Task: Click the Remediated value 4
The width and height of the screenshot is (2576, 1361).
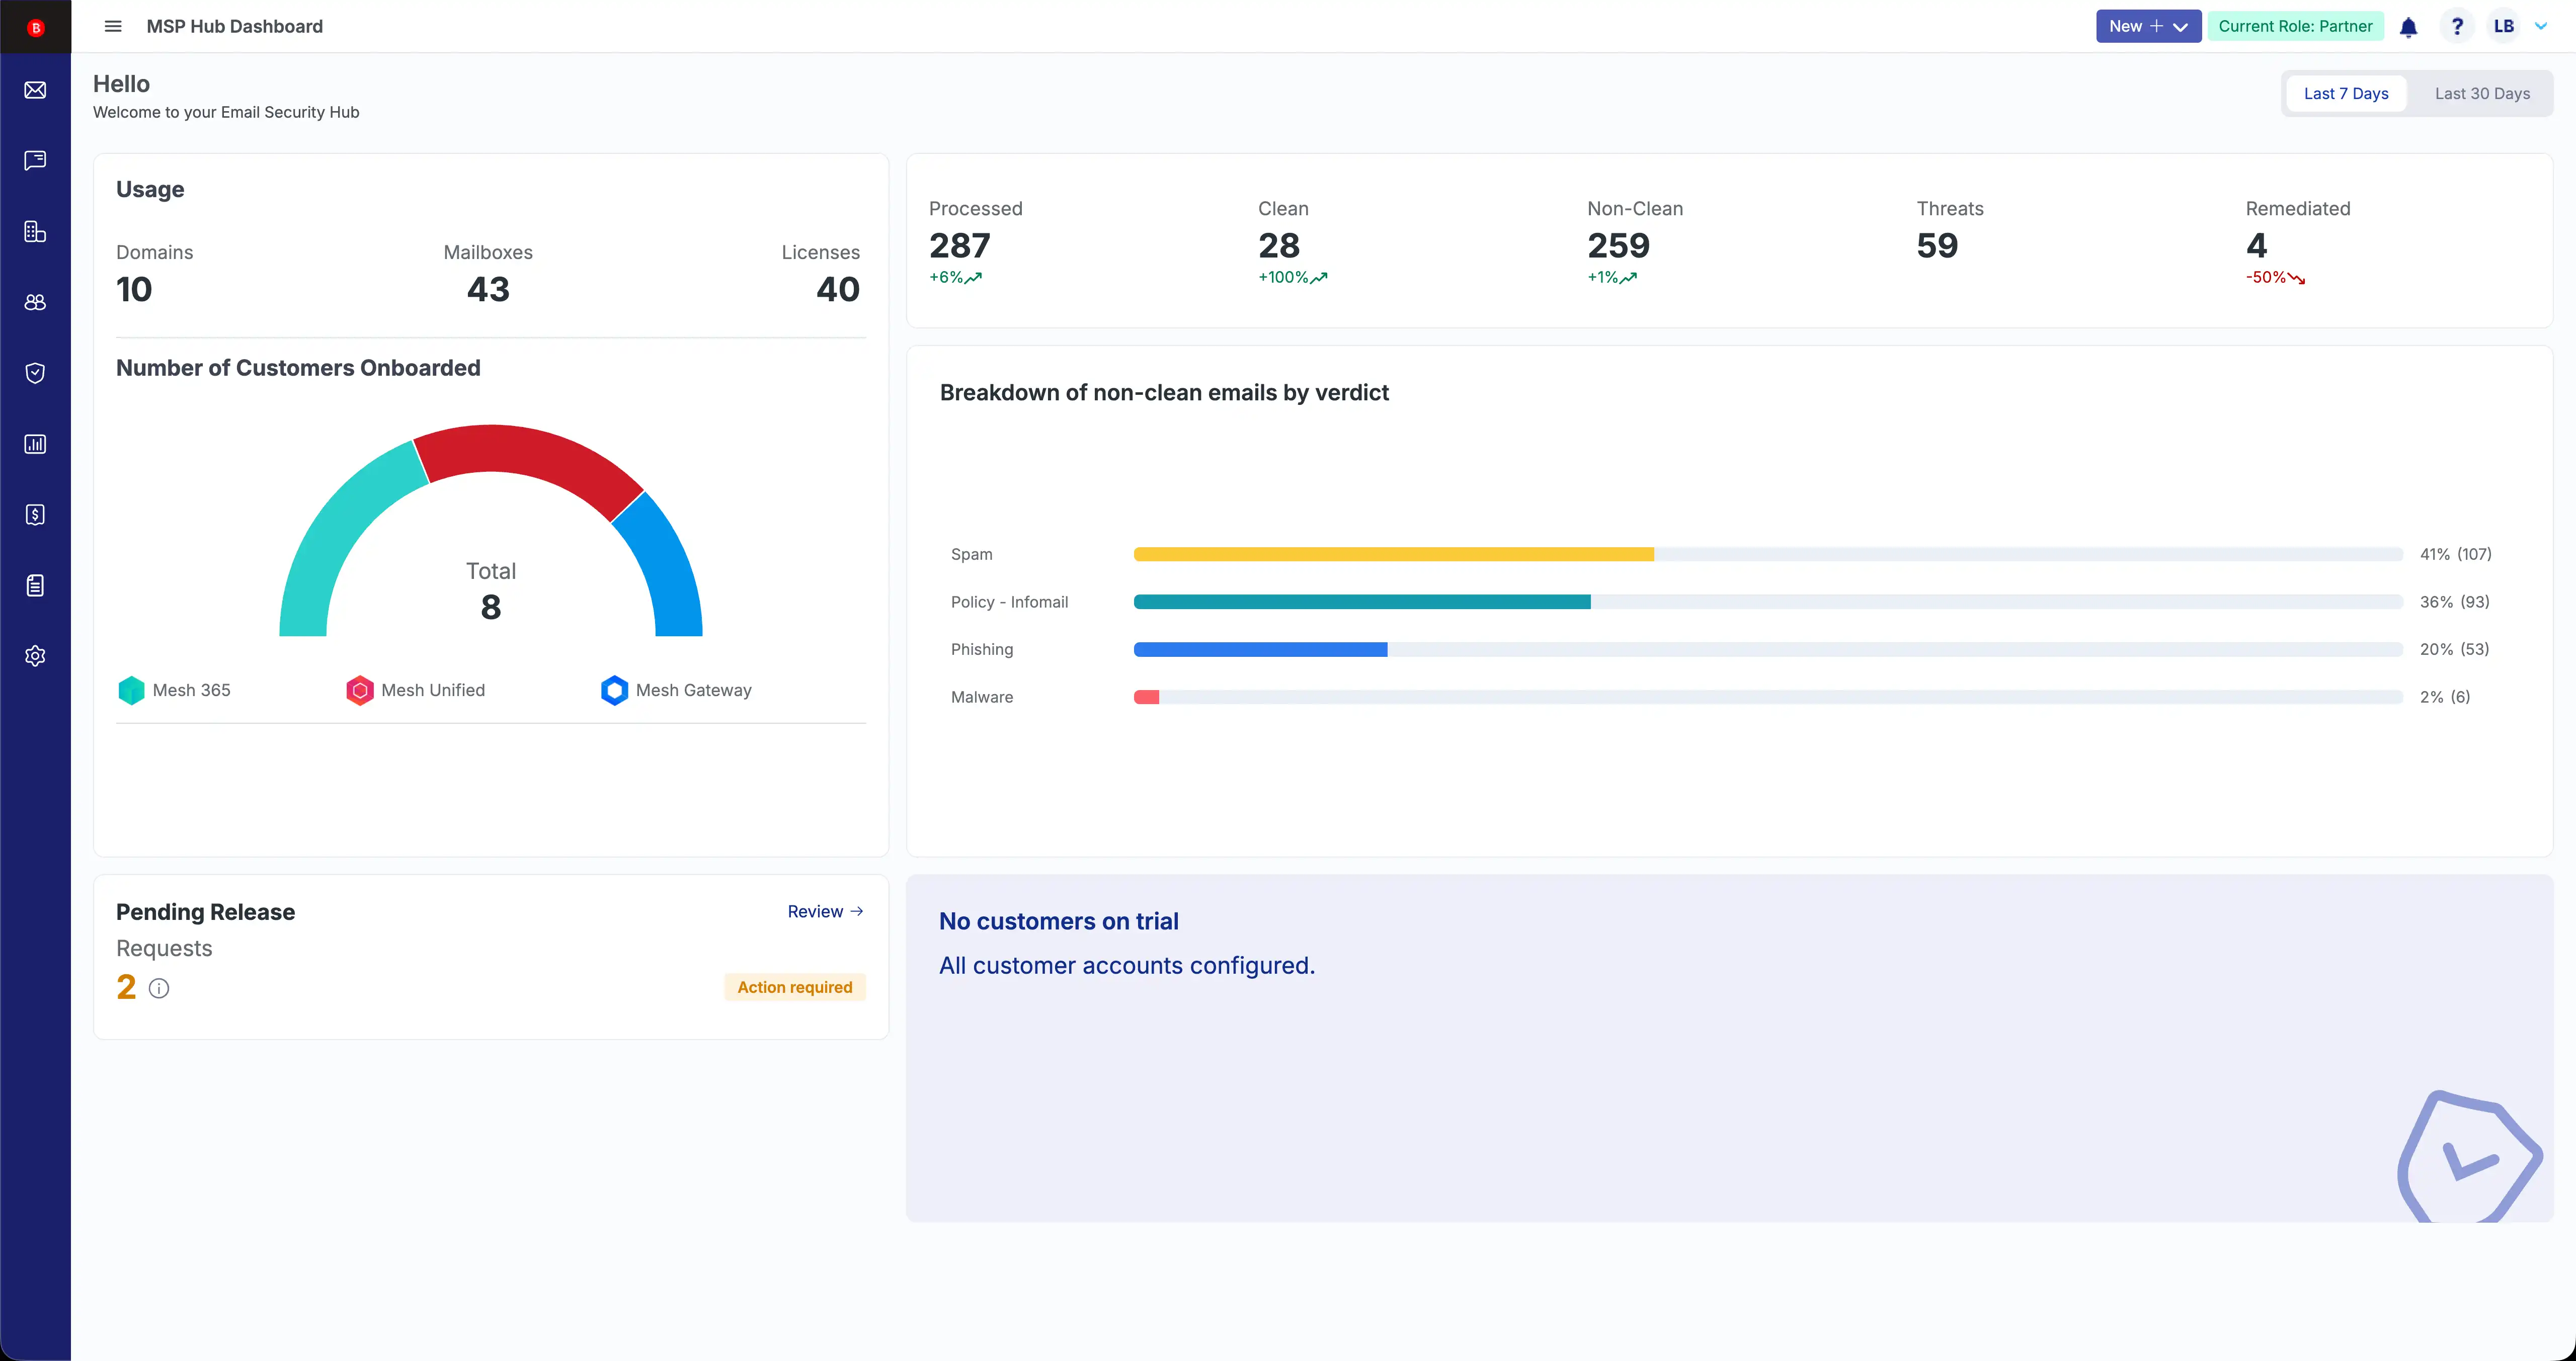Action: click(x=2256, y=245)
